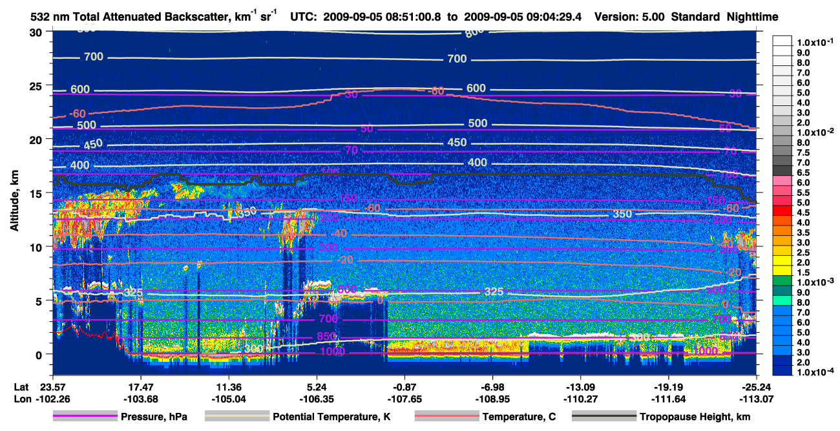Screen dimensions: 840x431
Task: Click the Lat row label
Action: [x=21, y=387]
